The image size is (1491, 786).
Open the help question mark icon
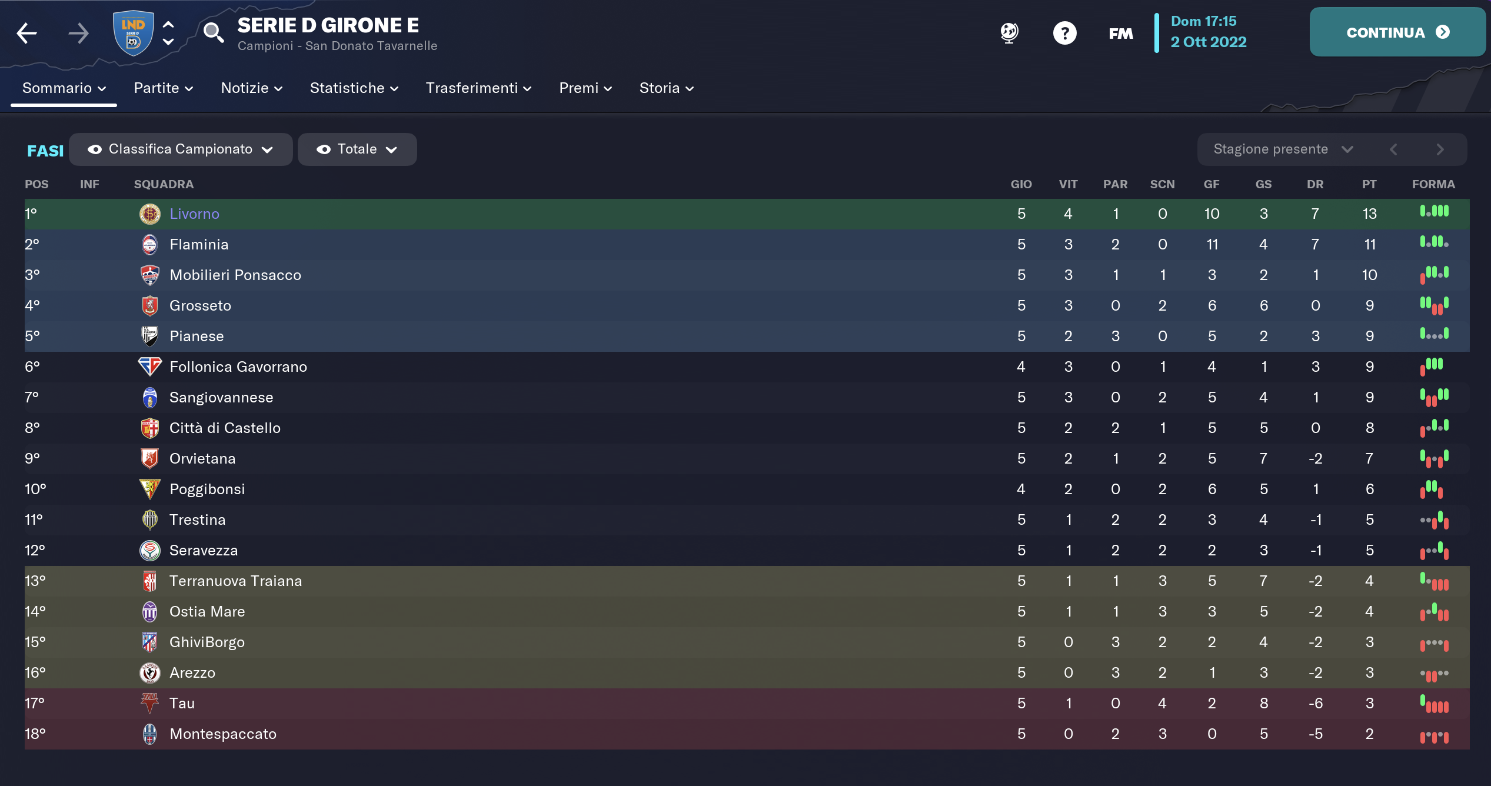(1064, 33)
